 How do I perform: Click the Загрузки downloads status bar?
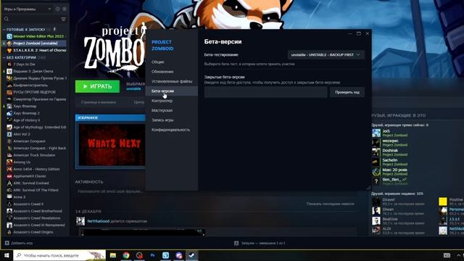[260, 244]
